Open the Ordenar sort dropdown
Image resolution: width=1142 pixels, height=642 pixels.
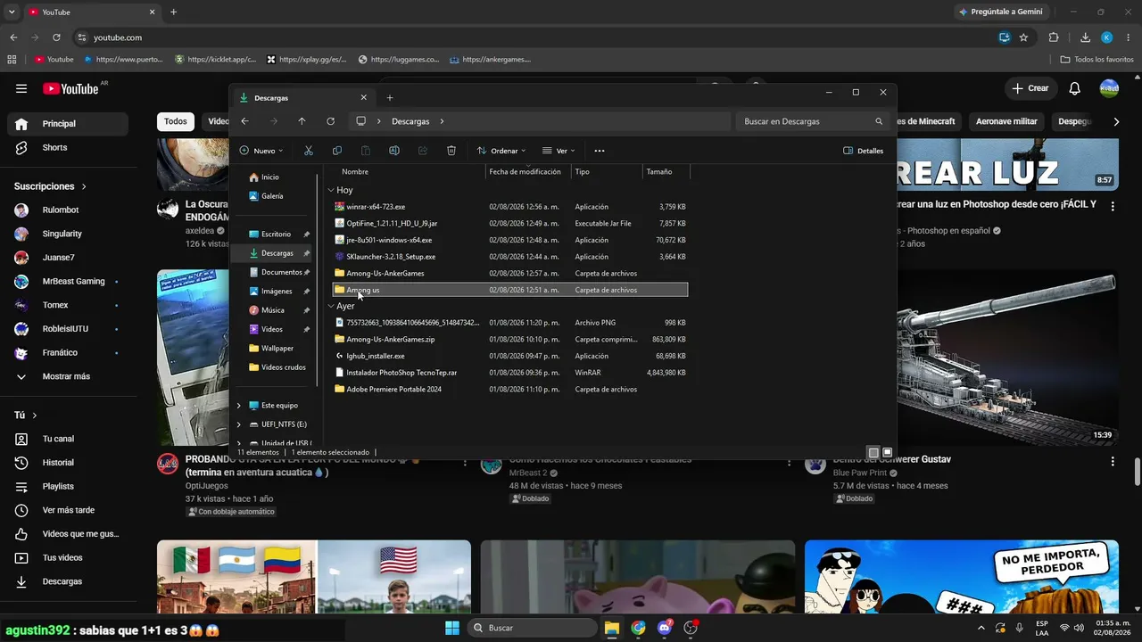(501, 151)
